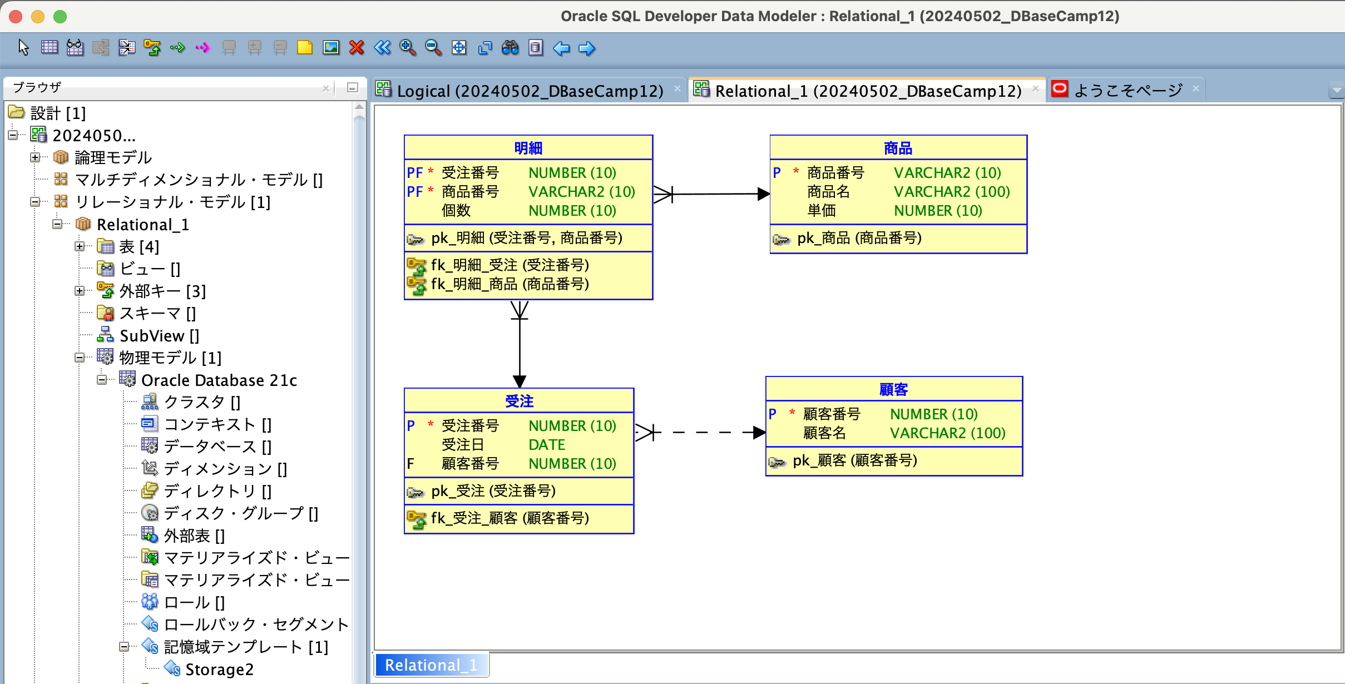Select the New View tool
The height and width of the screenshot is (684, 1345).
[75, 48]
